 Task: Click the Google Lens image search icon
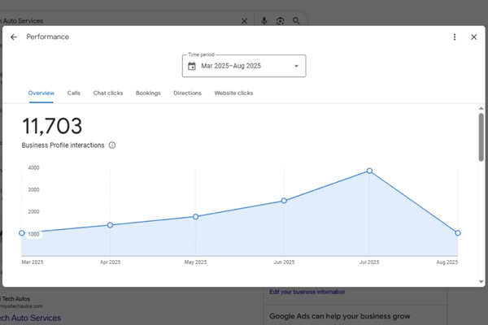281,21
